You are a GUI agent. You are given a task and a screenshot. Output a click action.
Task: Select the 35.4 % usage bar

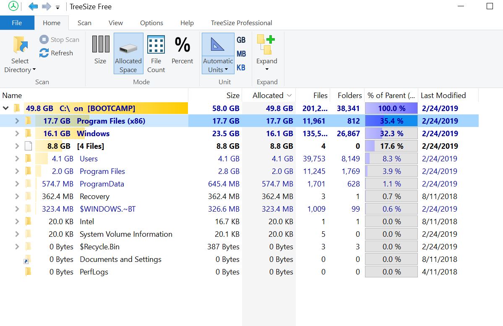(391, 121)
